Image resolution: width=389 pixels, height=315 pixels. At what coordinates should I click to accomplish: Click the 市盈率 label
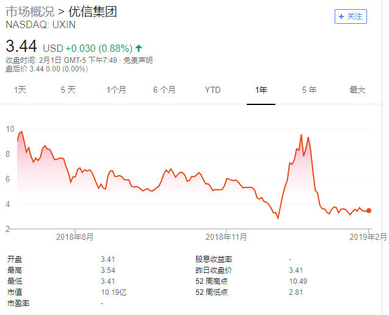tap(18, 303)
